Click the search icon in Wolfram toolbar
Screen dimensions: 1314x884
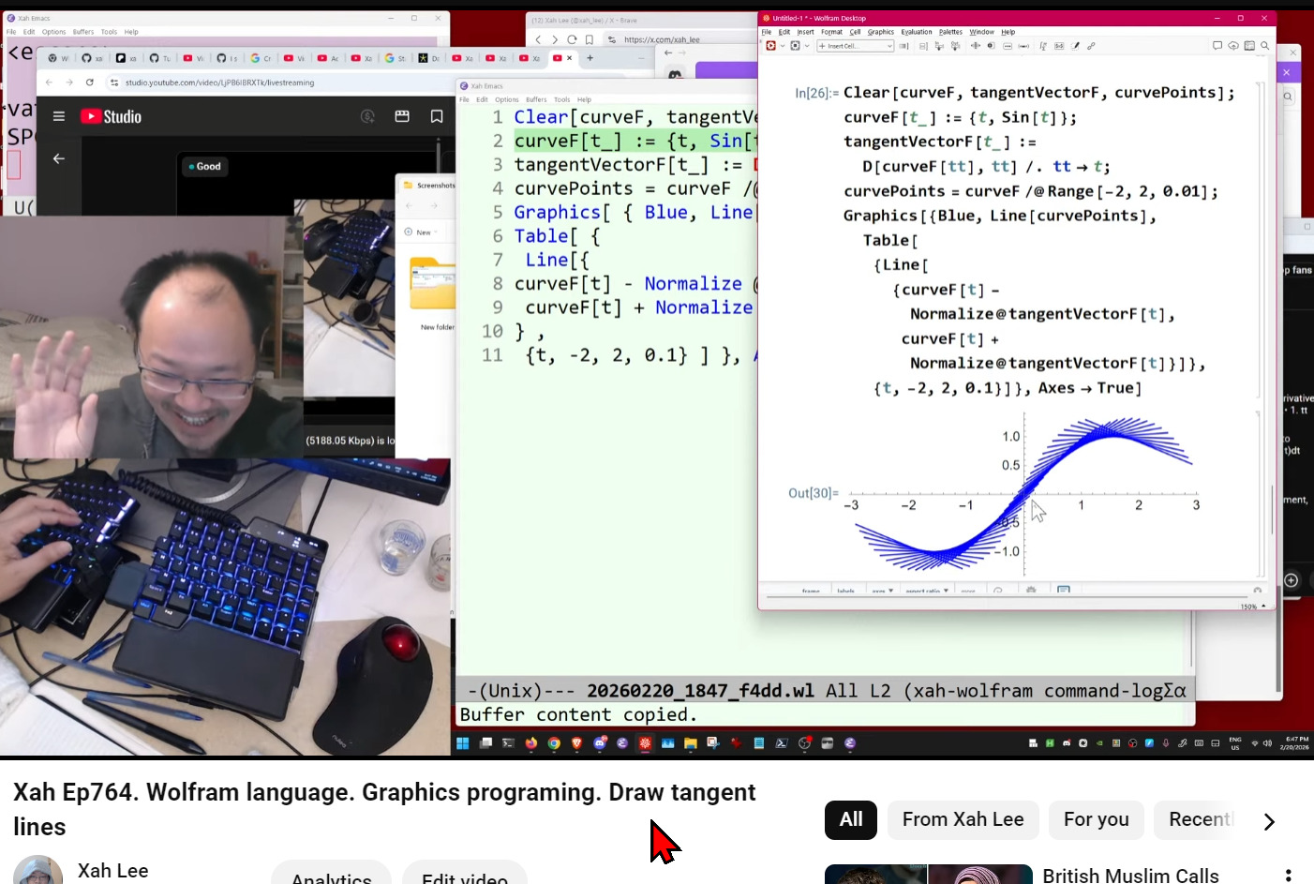pyautogui.click(x=1264, y=46)
